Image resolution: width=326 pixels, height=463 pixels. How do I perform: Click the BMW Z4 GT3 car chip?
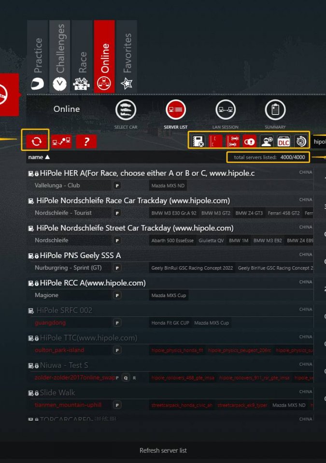(249, 213)
